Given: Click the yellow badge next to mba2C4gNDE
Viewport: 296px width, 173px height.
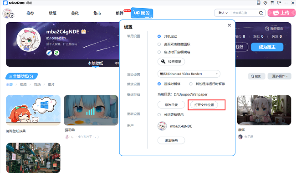Looking at the screenshot, I should [83, 31].
